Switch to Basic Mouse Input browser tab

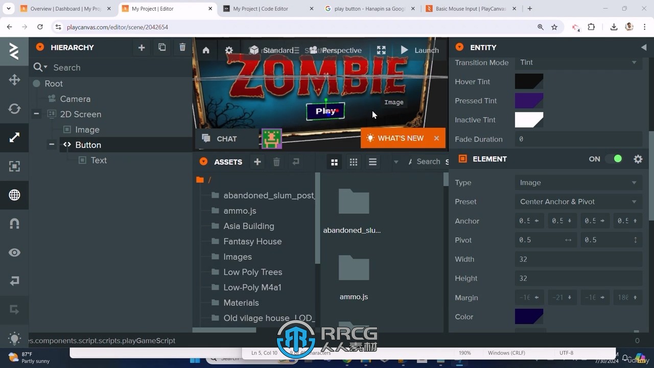pos(471,9)
